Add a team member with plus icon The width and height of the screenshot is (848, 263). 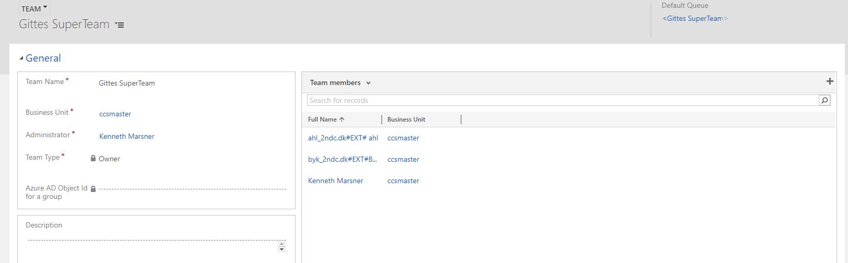[x=830, y=81]
